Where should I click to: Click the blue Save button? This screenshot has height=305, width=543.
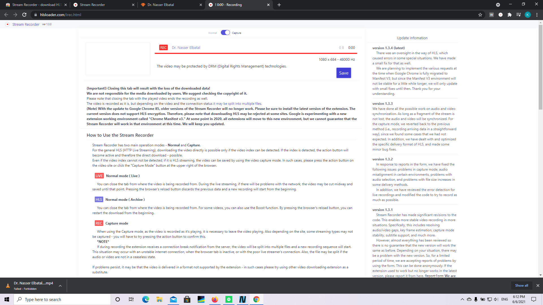tap(344, 73)
